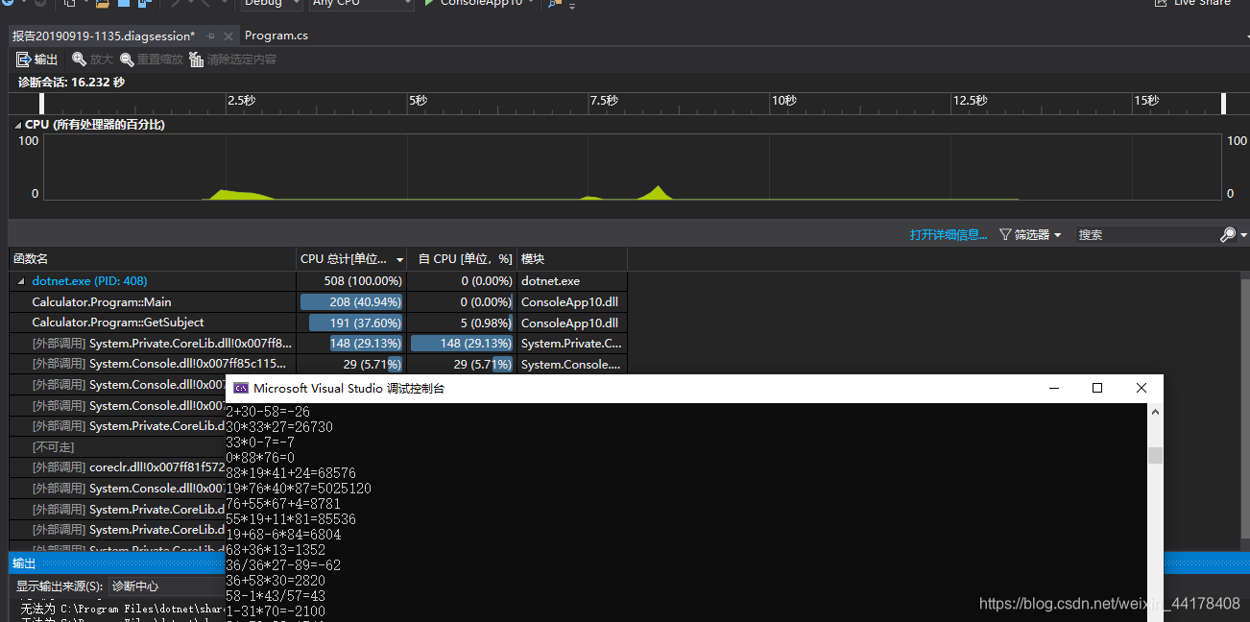This screenshot has height=622, width=1250.
Task: Open the 打开详细信息 link
Action: (x=949, y=234)
